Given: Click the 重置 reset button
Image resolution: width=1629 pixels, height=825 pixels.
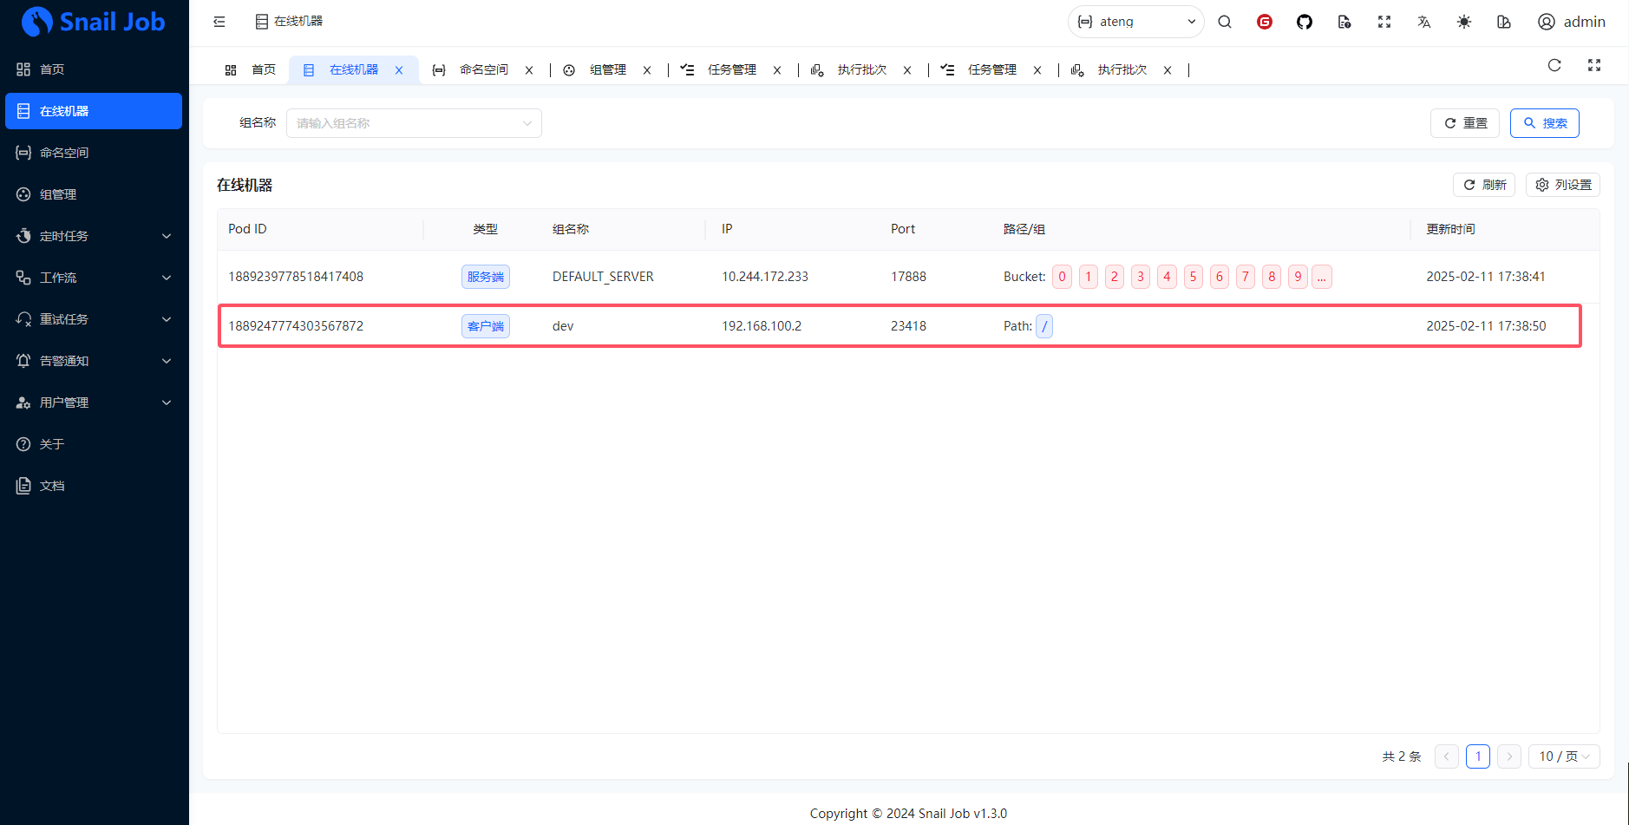Looking at the screenshot, I should point(1464,123).
